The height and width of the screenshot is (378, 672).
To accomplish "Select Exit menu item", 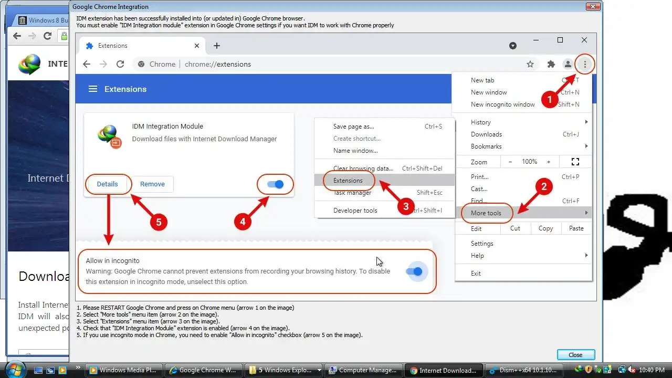I will (x=523, y=273).
